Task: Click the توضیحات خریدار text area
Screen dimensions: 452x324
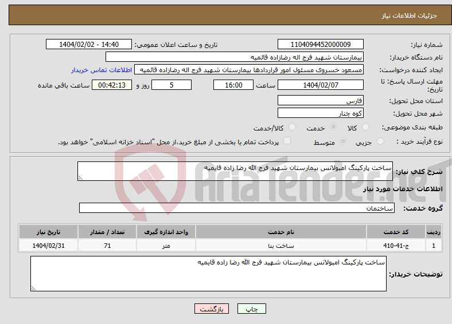Action: [208, 274]
